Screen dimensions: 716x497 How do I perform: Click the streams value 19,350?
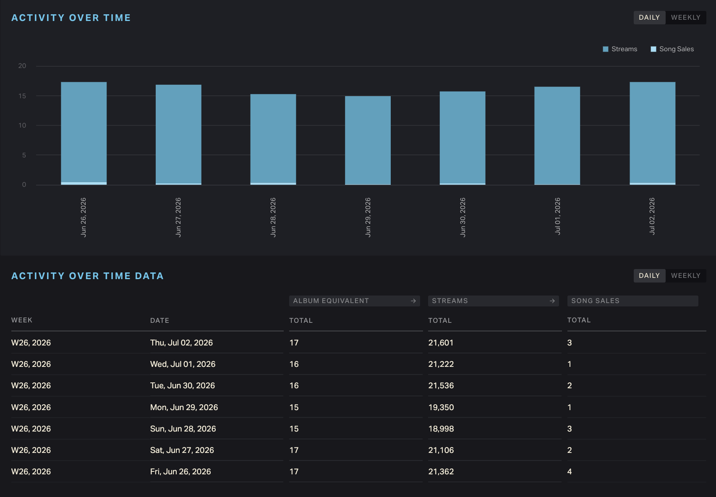[x=441, y=408]
